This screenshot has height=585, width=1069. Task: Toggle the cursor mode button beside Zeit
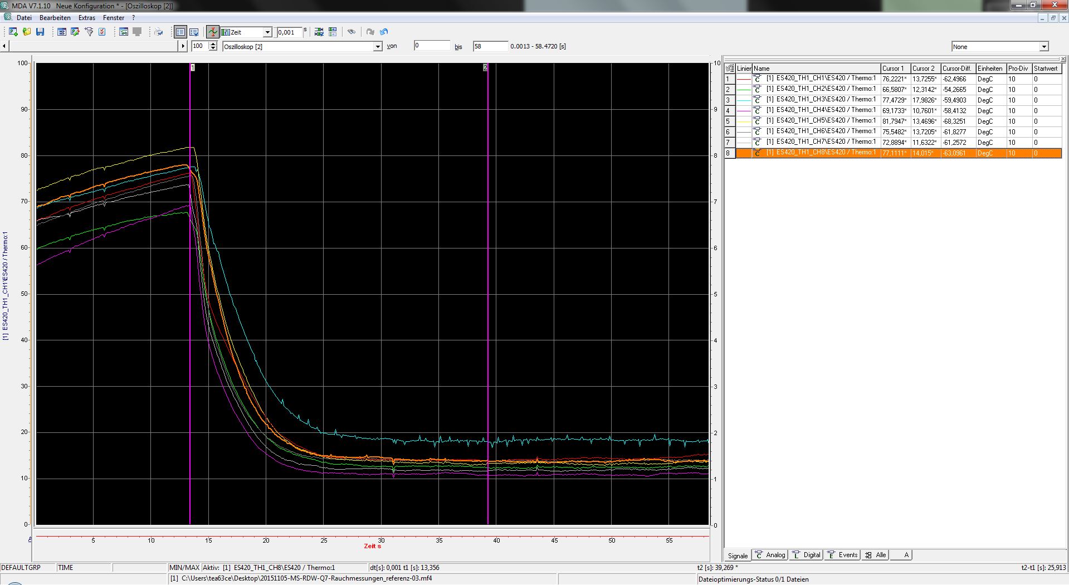212,32
